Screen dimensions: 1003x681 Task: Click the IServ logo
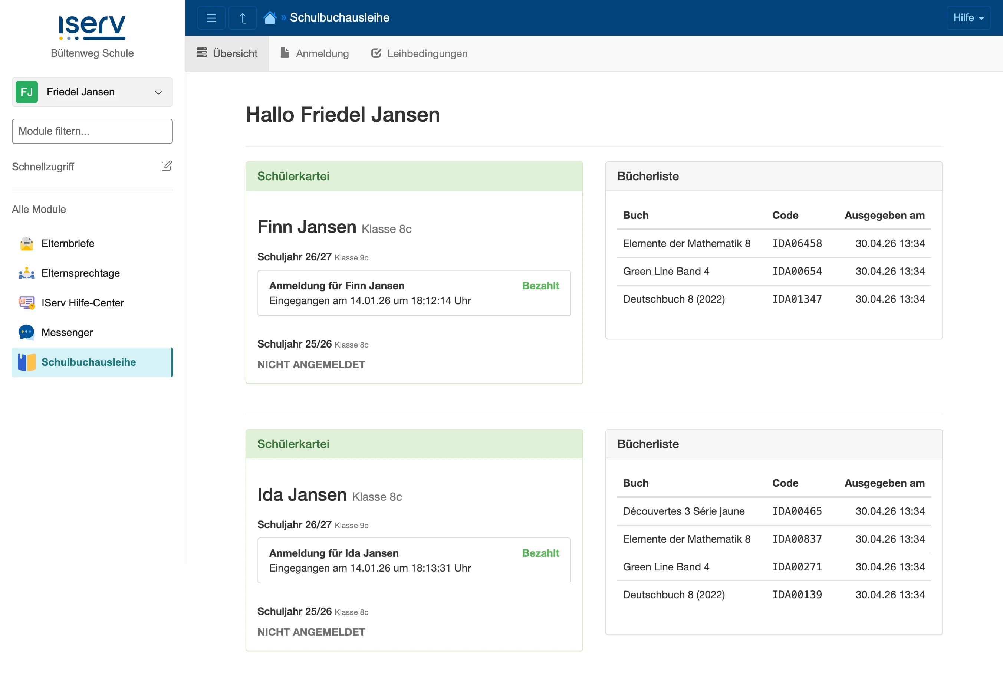click(92, 28)
